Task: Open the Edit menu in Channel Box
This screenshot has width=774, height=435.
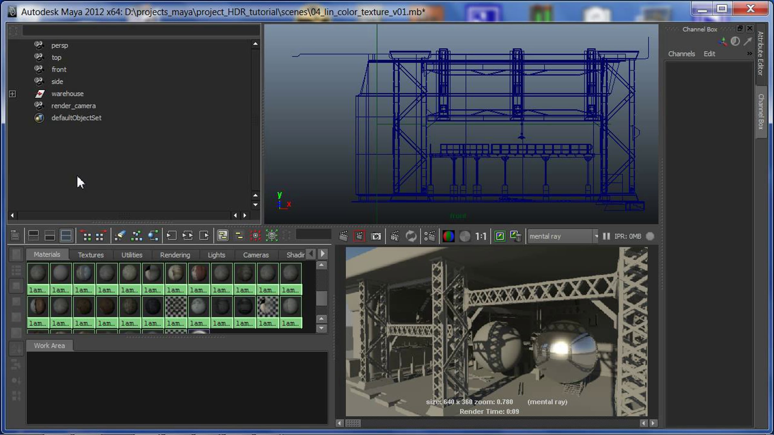Action: click(x=709, y=54)
